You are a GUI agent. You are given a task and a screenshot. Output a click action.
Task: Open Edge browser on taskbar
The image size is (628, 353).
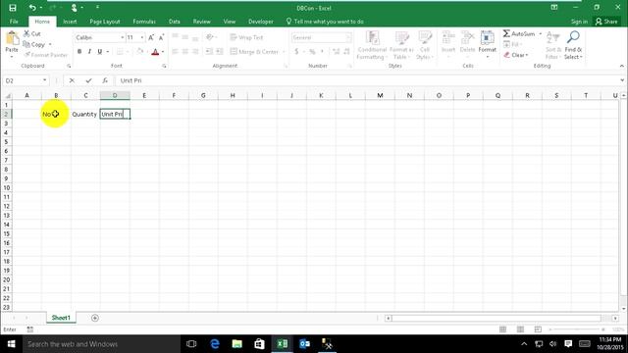tap(215, 344)
